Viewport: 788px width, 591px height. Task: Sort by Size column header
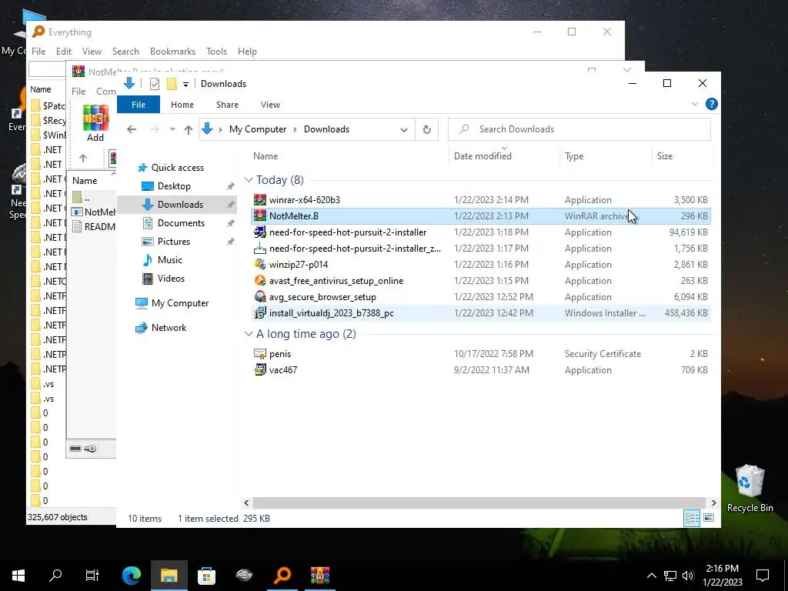[682, 156]
